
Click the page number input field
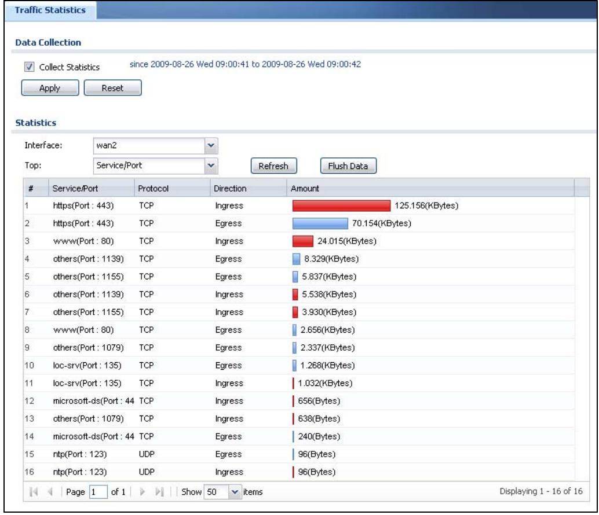98,492
